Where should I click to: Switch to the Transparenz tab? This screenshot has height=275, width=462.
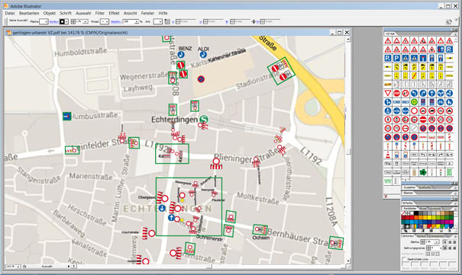pyautogui.click(x=436, y=236)
